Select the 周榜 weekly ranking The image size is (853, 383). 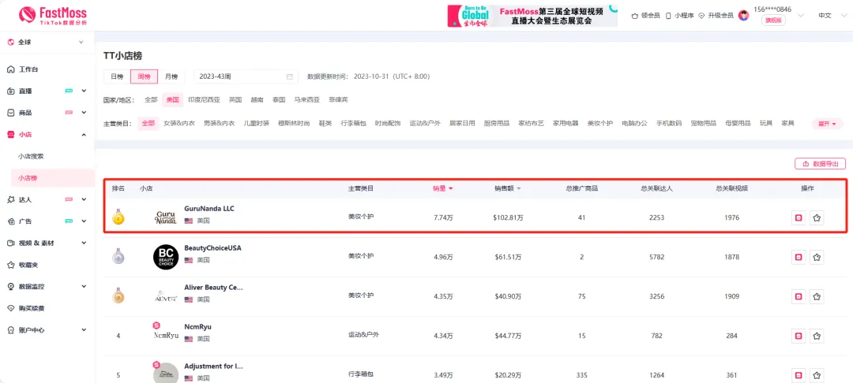click(145, 76)
